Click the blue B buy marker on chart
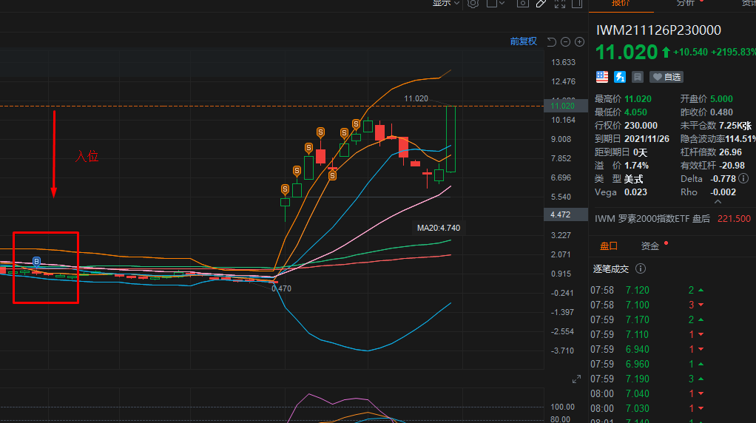The height and width of the screenshot is (423, 756). pyautogui.click(x=37, y=262)
